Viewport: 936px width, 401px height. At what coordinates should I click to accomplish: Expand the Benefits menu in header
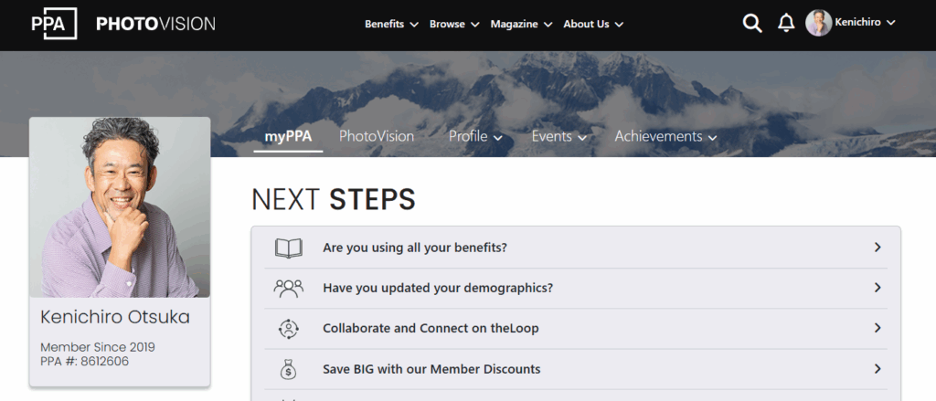pyautogui.click(x=391, y=24)
